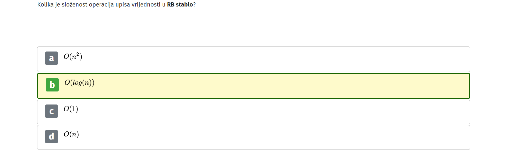512x164 pixels.
Task: Click the word 'vrijednosti' in the question
Action: pyautogui.click(x=146, y=4)
